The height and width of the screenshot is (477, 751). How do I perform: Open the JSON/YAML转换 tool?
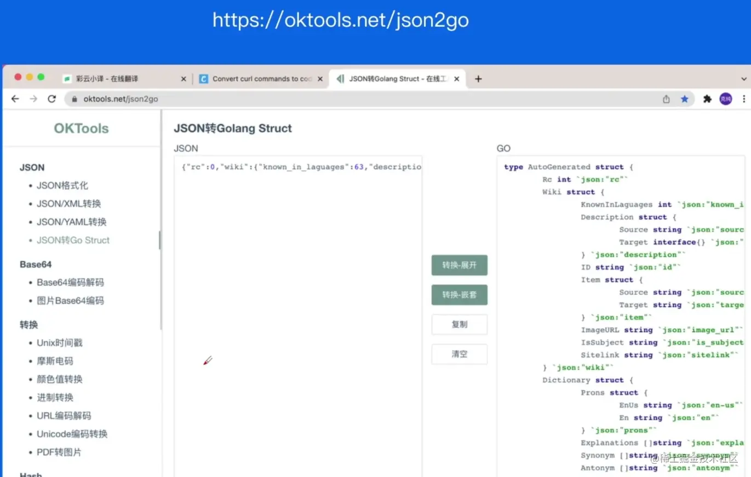pos(72,222)
